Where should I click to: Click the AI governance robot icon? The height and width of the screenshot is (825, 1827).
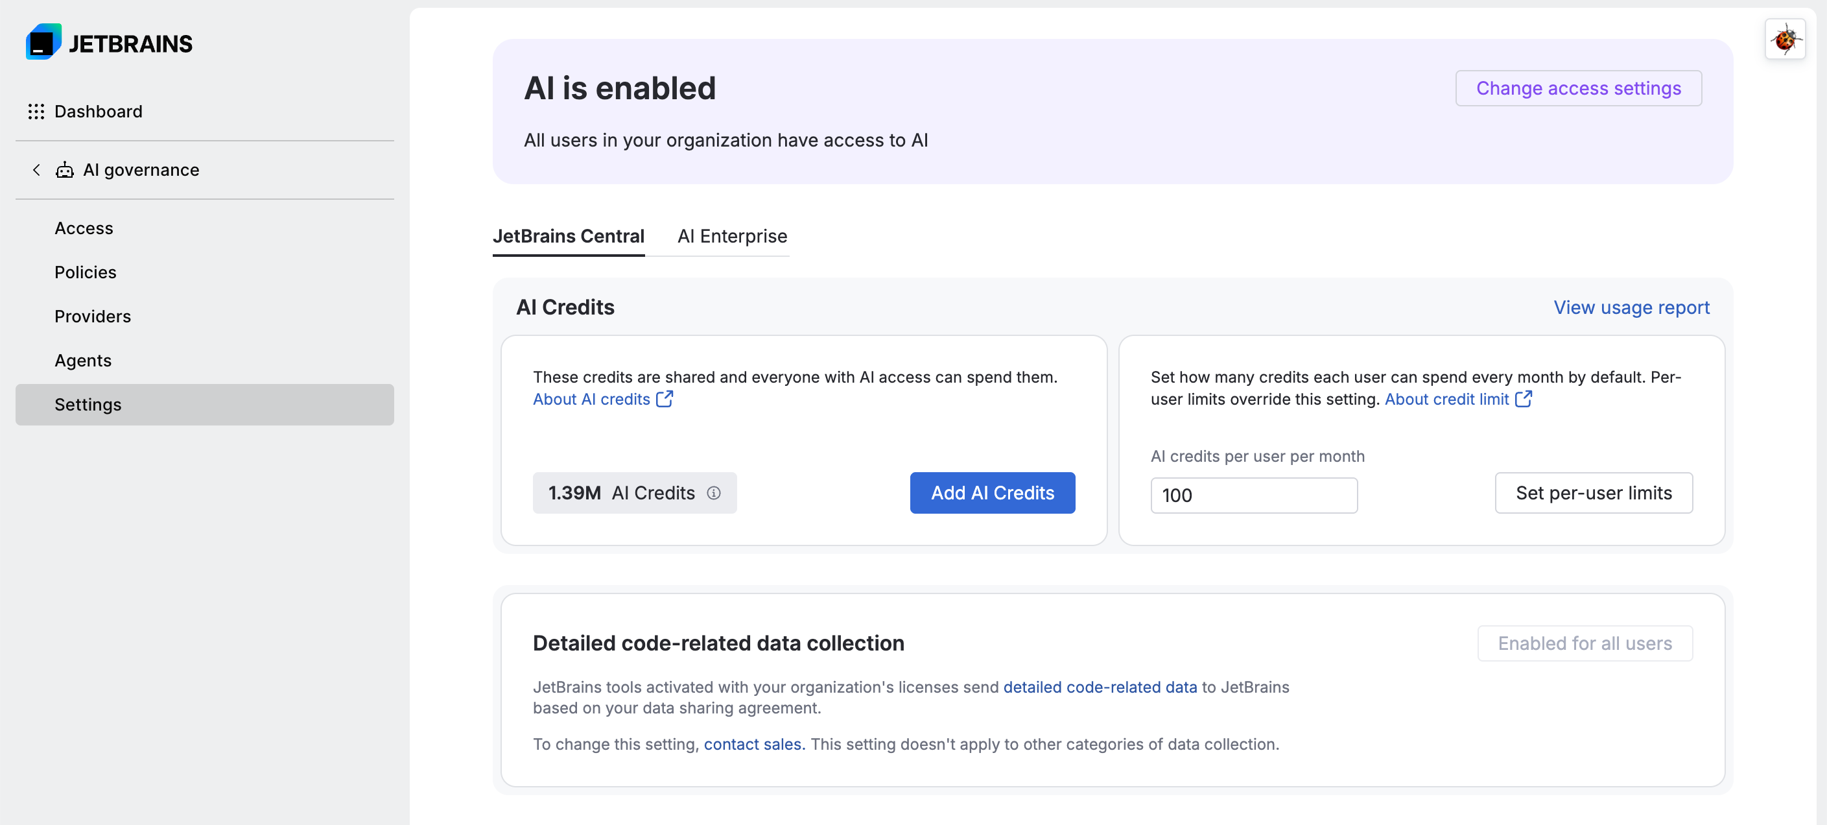tap(65, 170)
